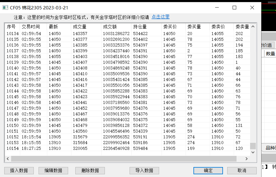Image resolution: width=276 pixels, height=177 pixels.
Task: Maximize the CF05 棉花2305 window
Action: 234,8
